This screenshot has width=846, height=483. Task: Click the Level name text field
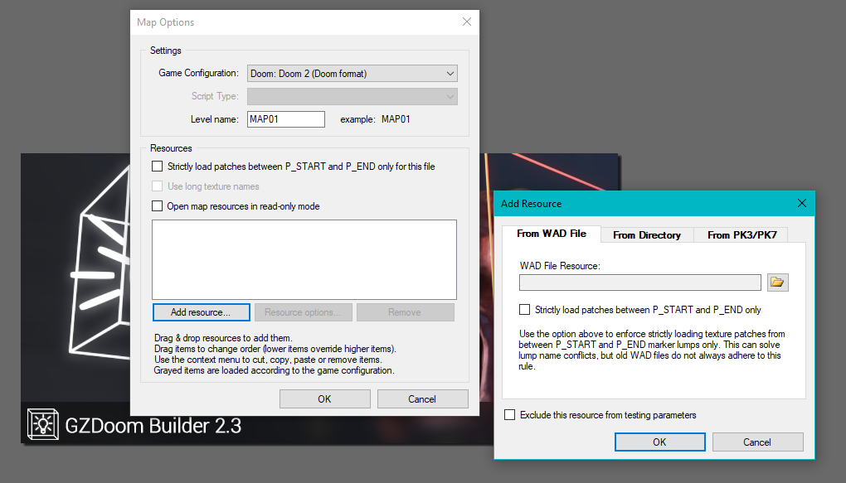point(286,119)
